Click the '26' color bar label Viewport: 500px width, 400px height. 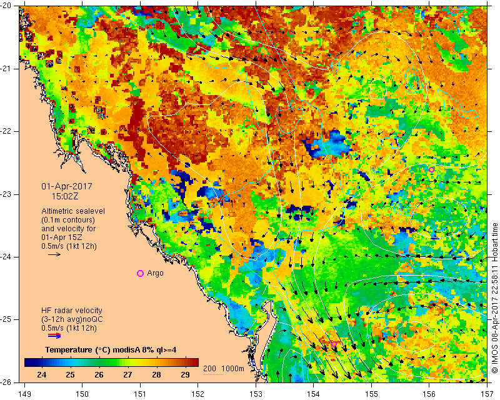tap(99, 375)
